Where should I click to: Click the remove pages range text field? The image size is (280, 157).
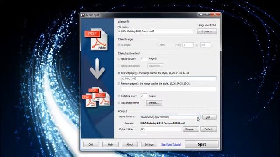[x=169, y=89]
